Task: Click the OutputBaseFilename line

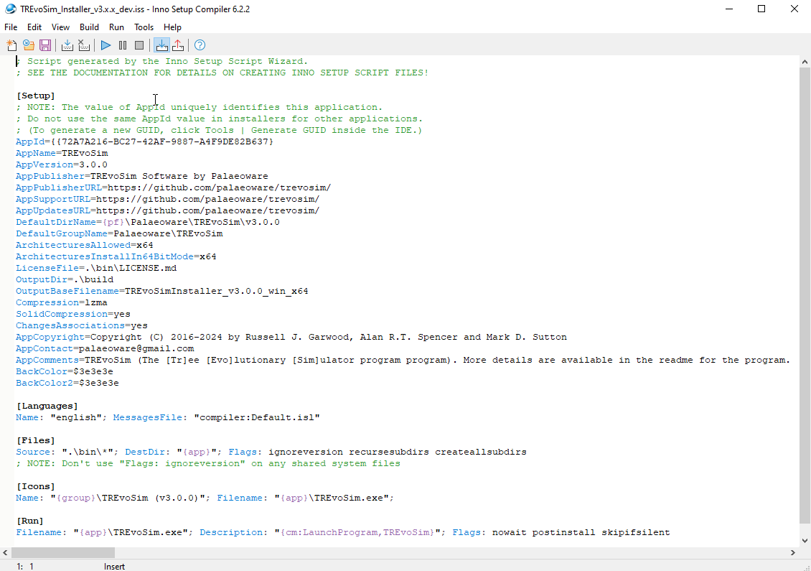Action: point(162,291)
